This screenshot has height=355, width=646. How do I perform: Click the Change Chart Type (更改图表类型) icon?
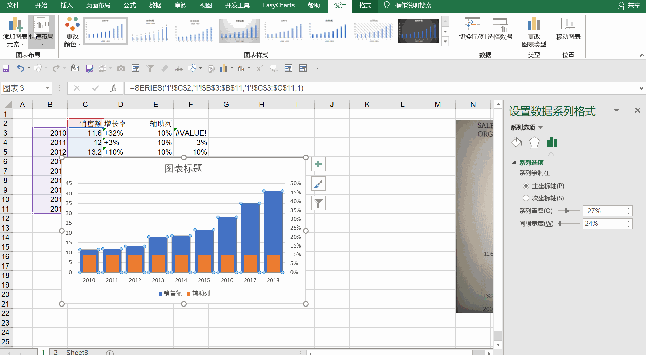click(x=534, y=24)
